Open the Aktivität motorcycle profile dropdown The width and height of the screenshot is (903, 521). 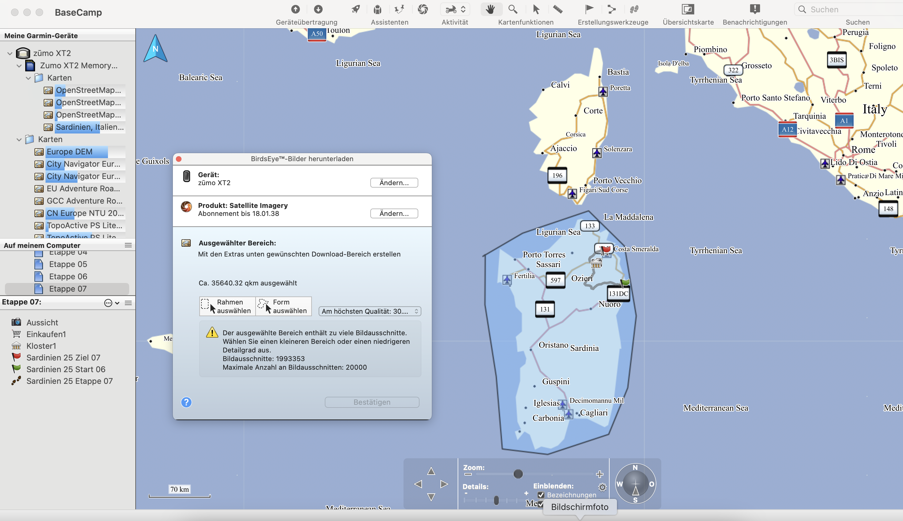pyautogui.click(x=455, y=9)
